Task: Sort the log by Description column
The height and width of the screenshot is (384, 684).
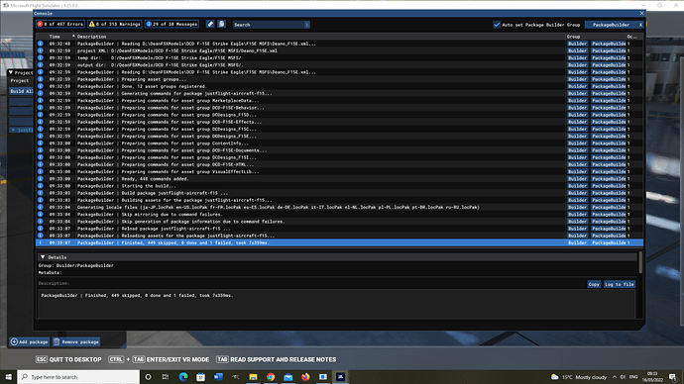Action: coord(91,37)
